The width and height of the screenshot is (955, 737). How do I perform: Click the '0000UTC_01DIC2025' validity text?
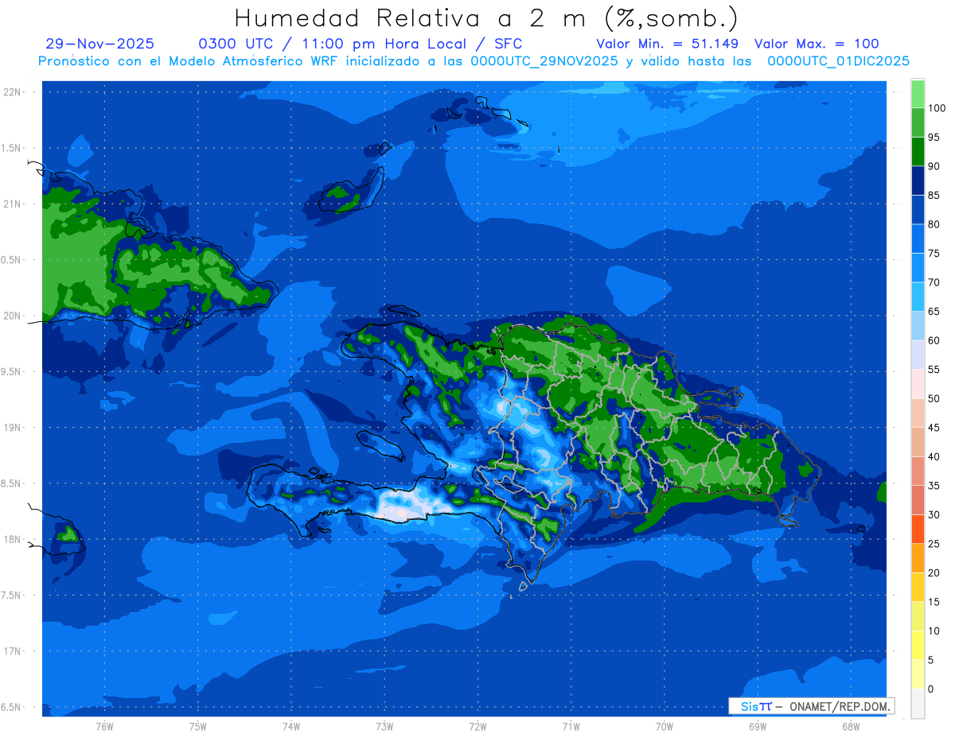point(838,61)
